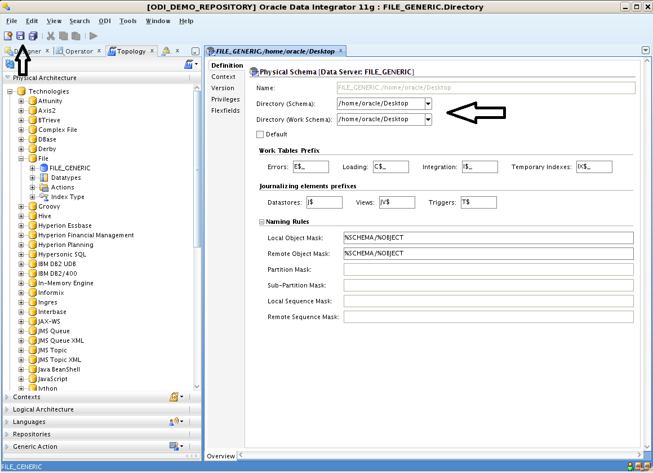The height and width of the screenshot is (473, 653).
Task: Click the Loading prefix field
Action: tap(391, 167)
